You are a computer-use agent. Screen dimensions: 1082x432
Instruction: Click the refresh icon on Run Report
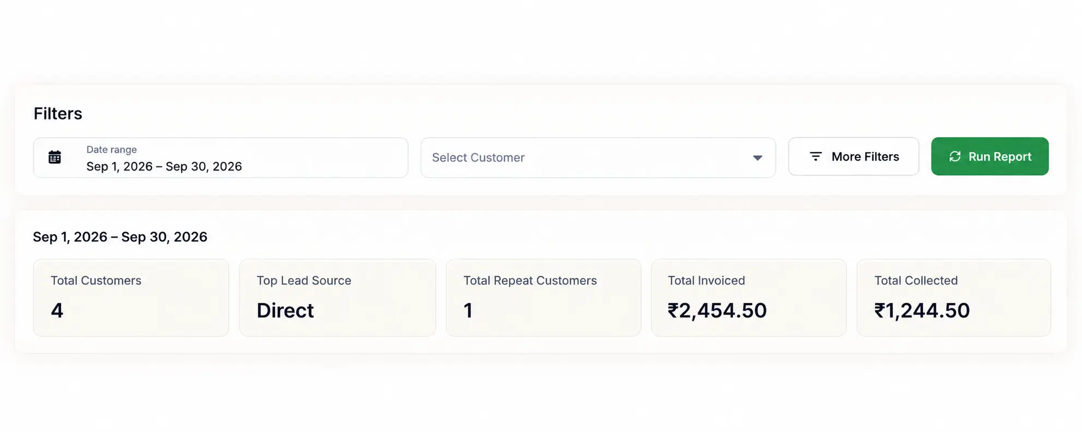[x=955, y=156]
